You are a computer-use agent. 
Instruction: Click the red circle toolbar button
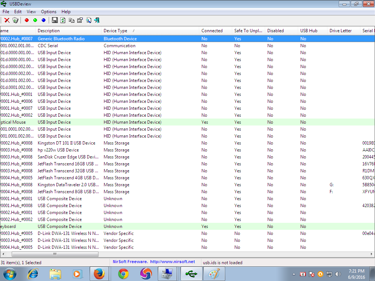[x=27, y=20]
